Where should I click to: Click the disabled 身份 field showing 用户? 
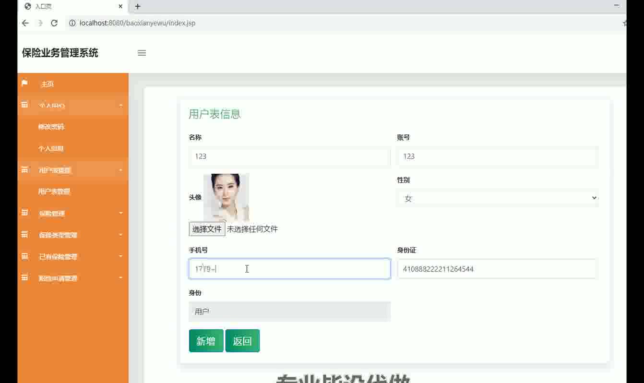289,311
